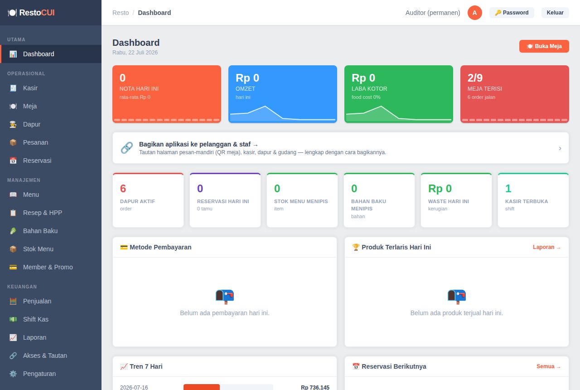Select Akses & Tautan entry
The width and height of the screenshot is (580, 390).
point(51,356)
